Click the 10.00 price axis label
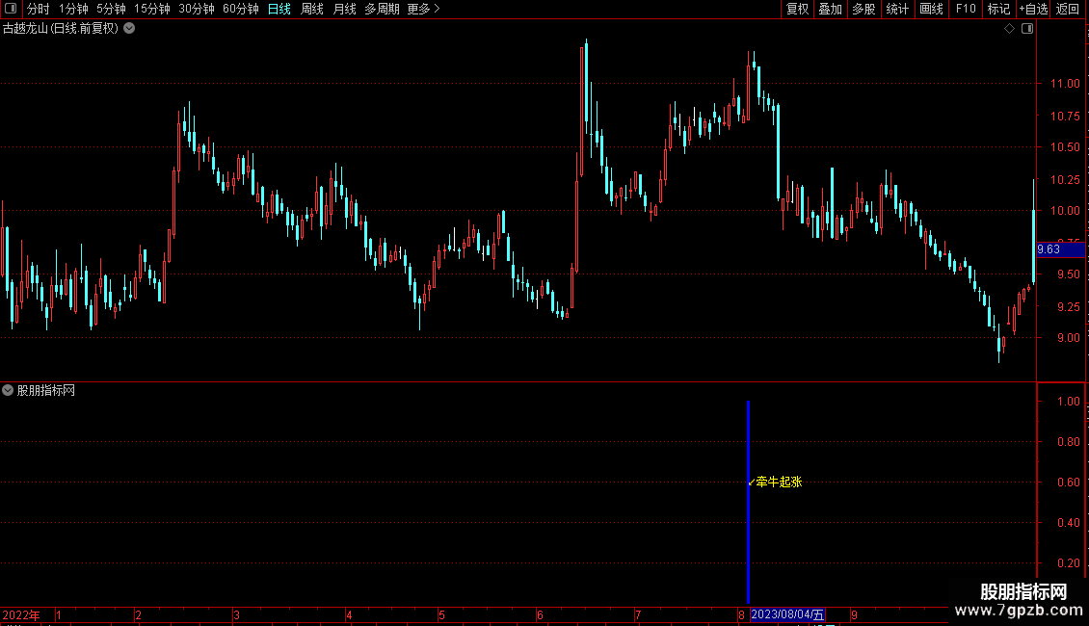Screen dimensions: 1089x626 (x=1065, y=210)
